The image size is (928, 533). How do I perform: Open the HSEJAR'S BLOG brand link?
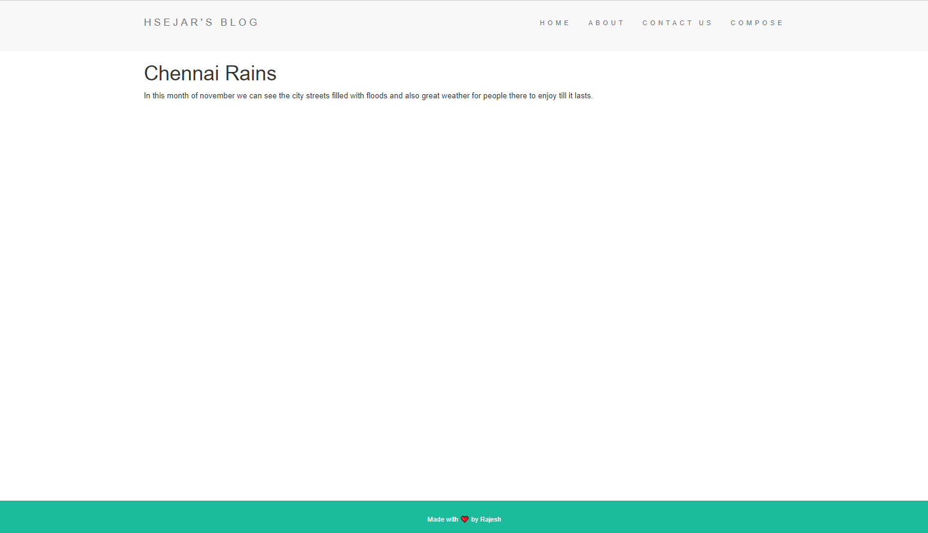[201, 22]
